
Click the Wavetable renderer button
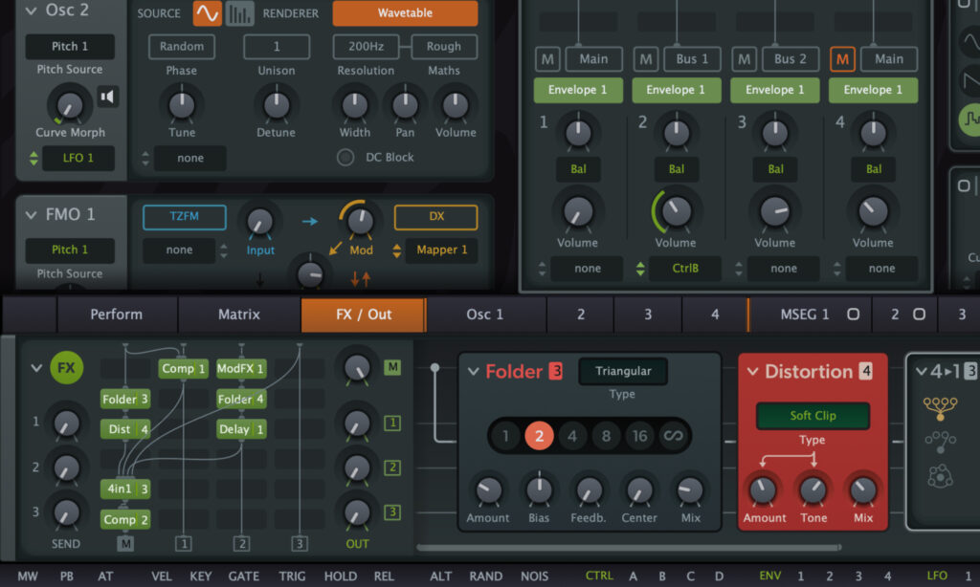pos(405,13)
